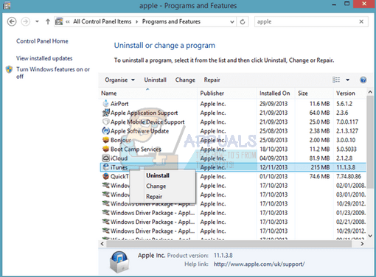
Task: Click the horizontal scroll right arrow
Action: pos(362,244)
